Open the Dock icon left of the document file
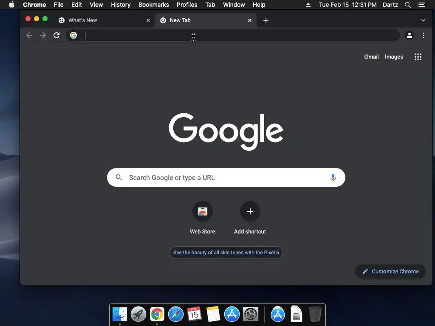 278,314
